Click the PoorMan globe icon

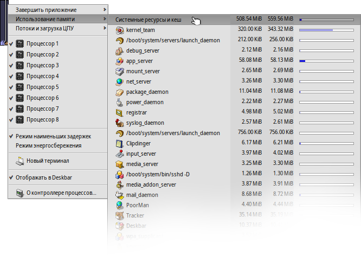pyautogui.click(x=119, y=206)
